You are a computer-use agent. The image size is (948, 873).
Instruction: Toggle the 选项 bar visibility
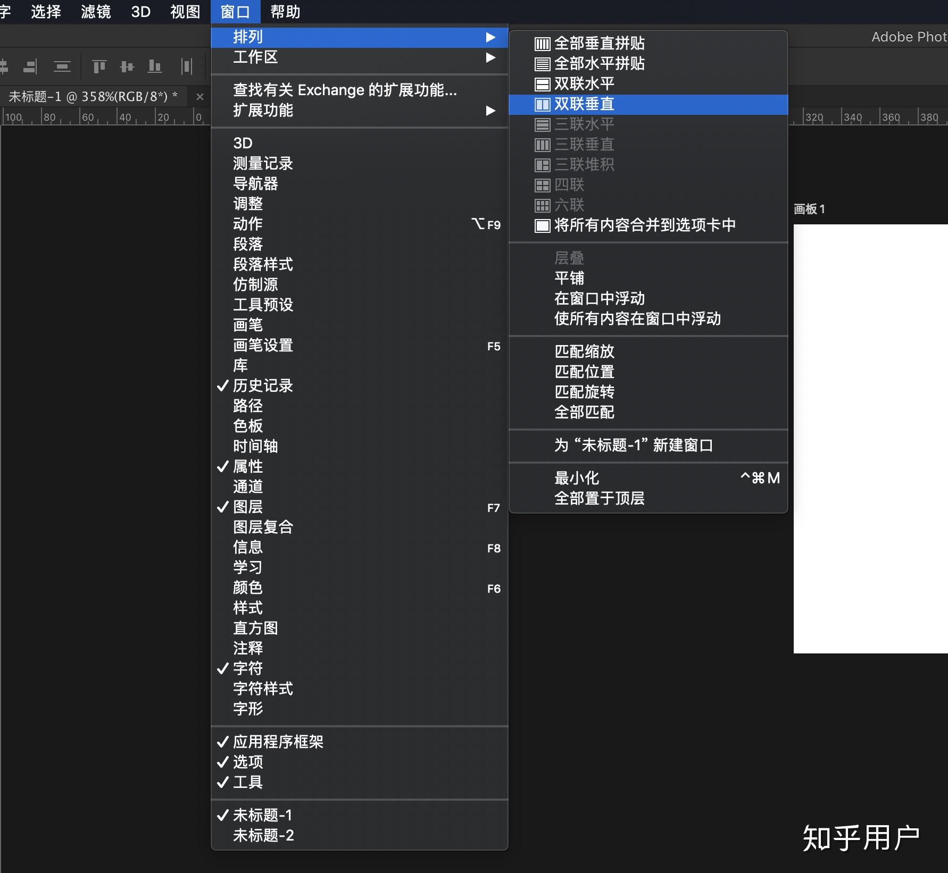point(360,762)
